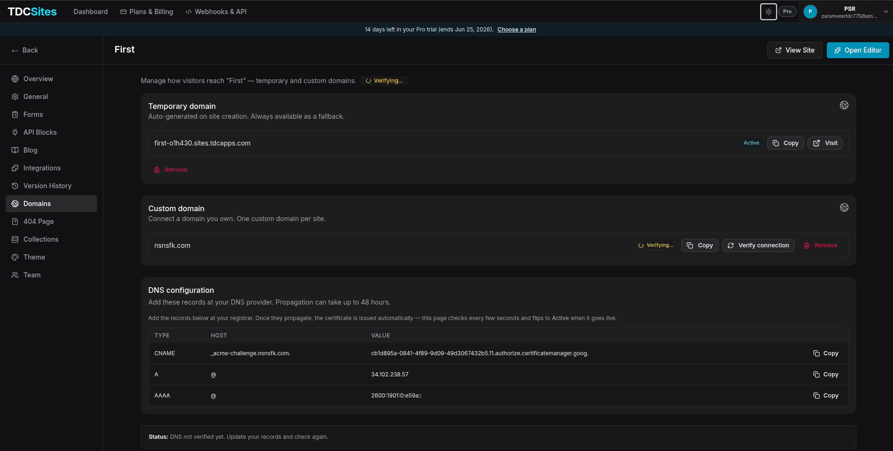This screenshot has width=893, height=451.
Task: Select the 34.102.238.57 IP value
Action: pyautogui.click(x=389, y=375)
